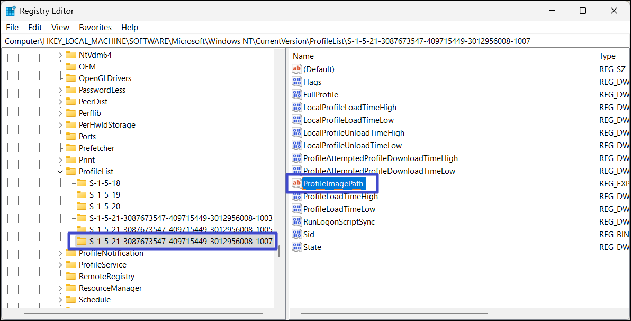Open the Edit menu

click(x=35, y=28)
